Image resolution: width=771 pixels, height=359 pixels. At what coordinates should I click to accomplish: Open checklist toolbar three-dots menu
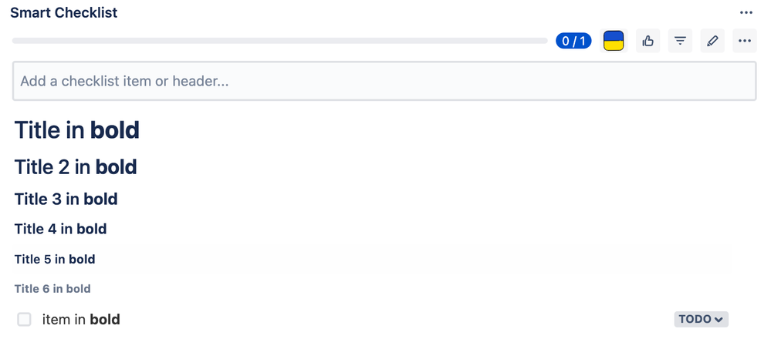click(745, 41)
